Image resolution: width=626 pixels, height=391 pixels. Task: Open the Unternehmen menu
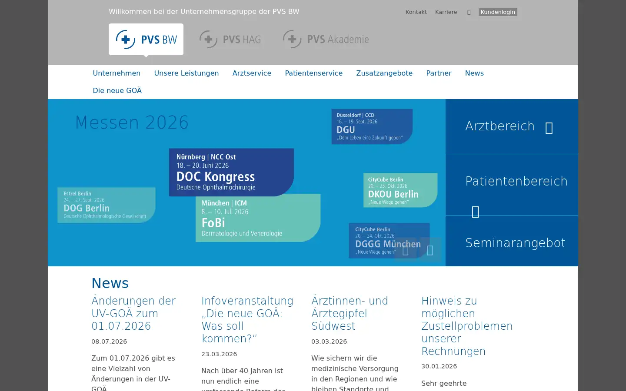coord(117,73)
